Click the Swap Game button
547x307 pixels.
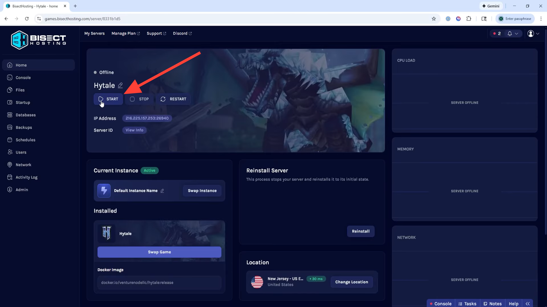pyautogui.click(x=159, y=252)
